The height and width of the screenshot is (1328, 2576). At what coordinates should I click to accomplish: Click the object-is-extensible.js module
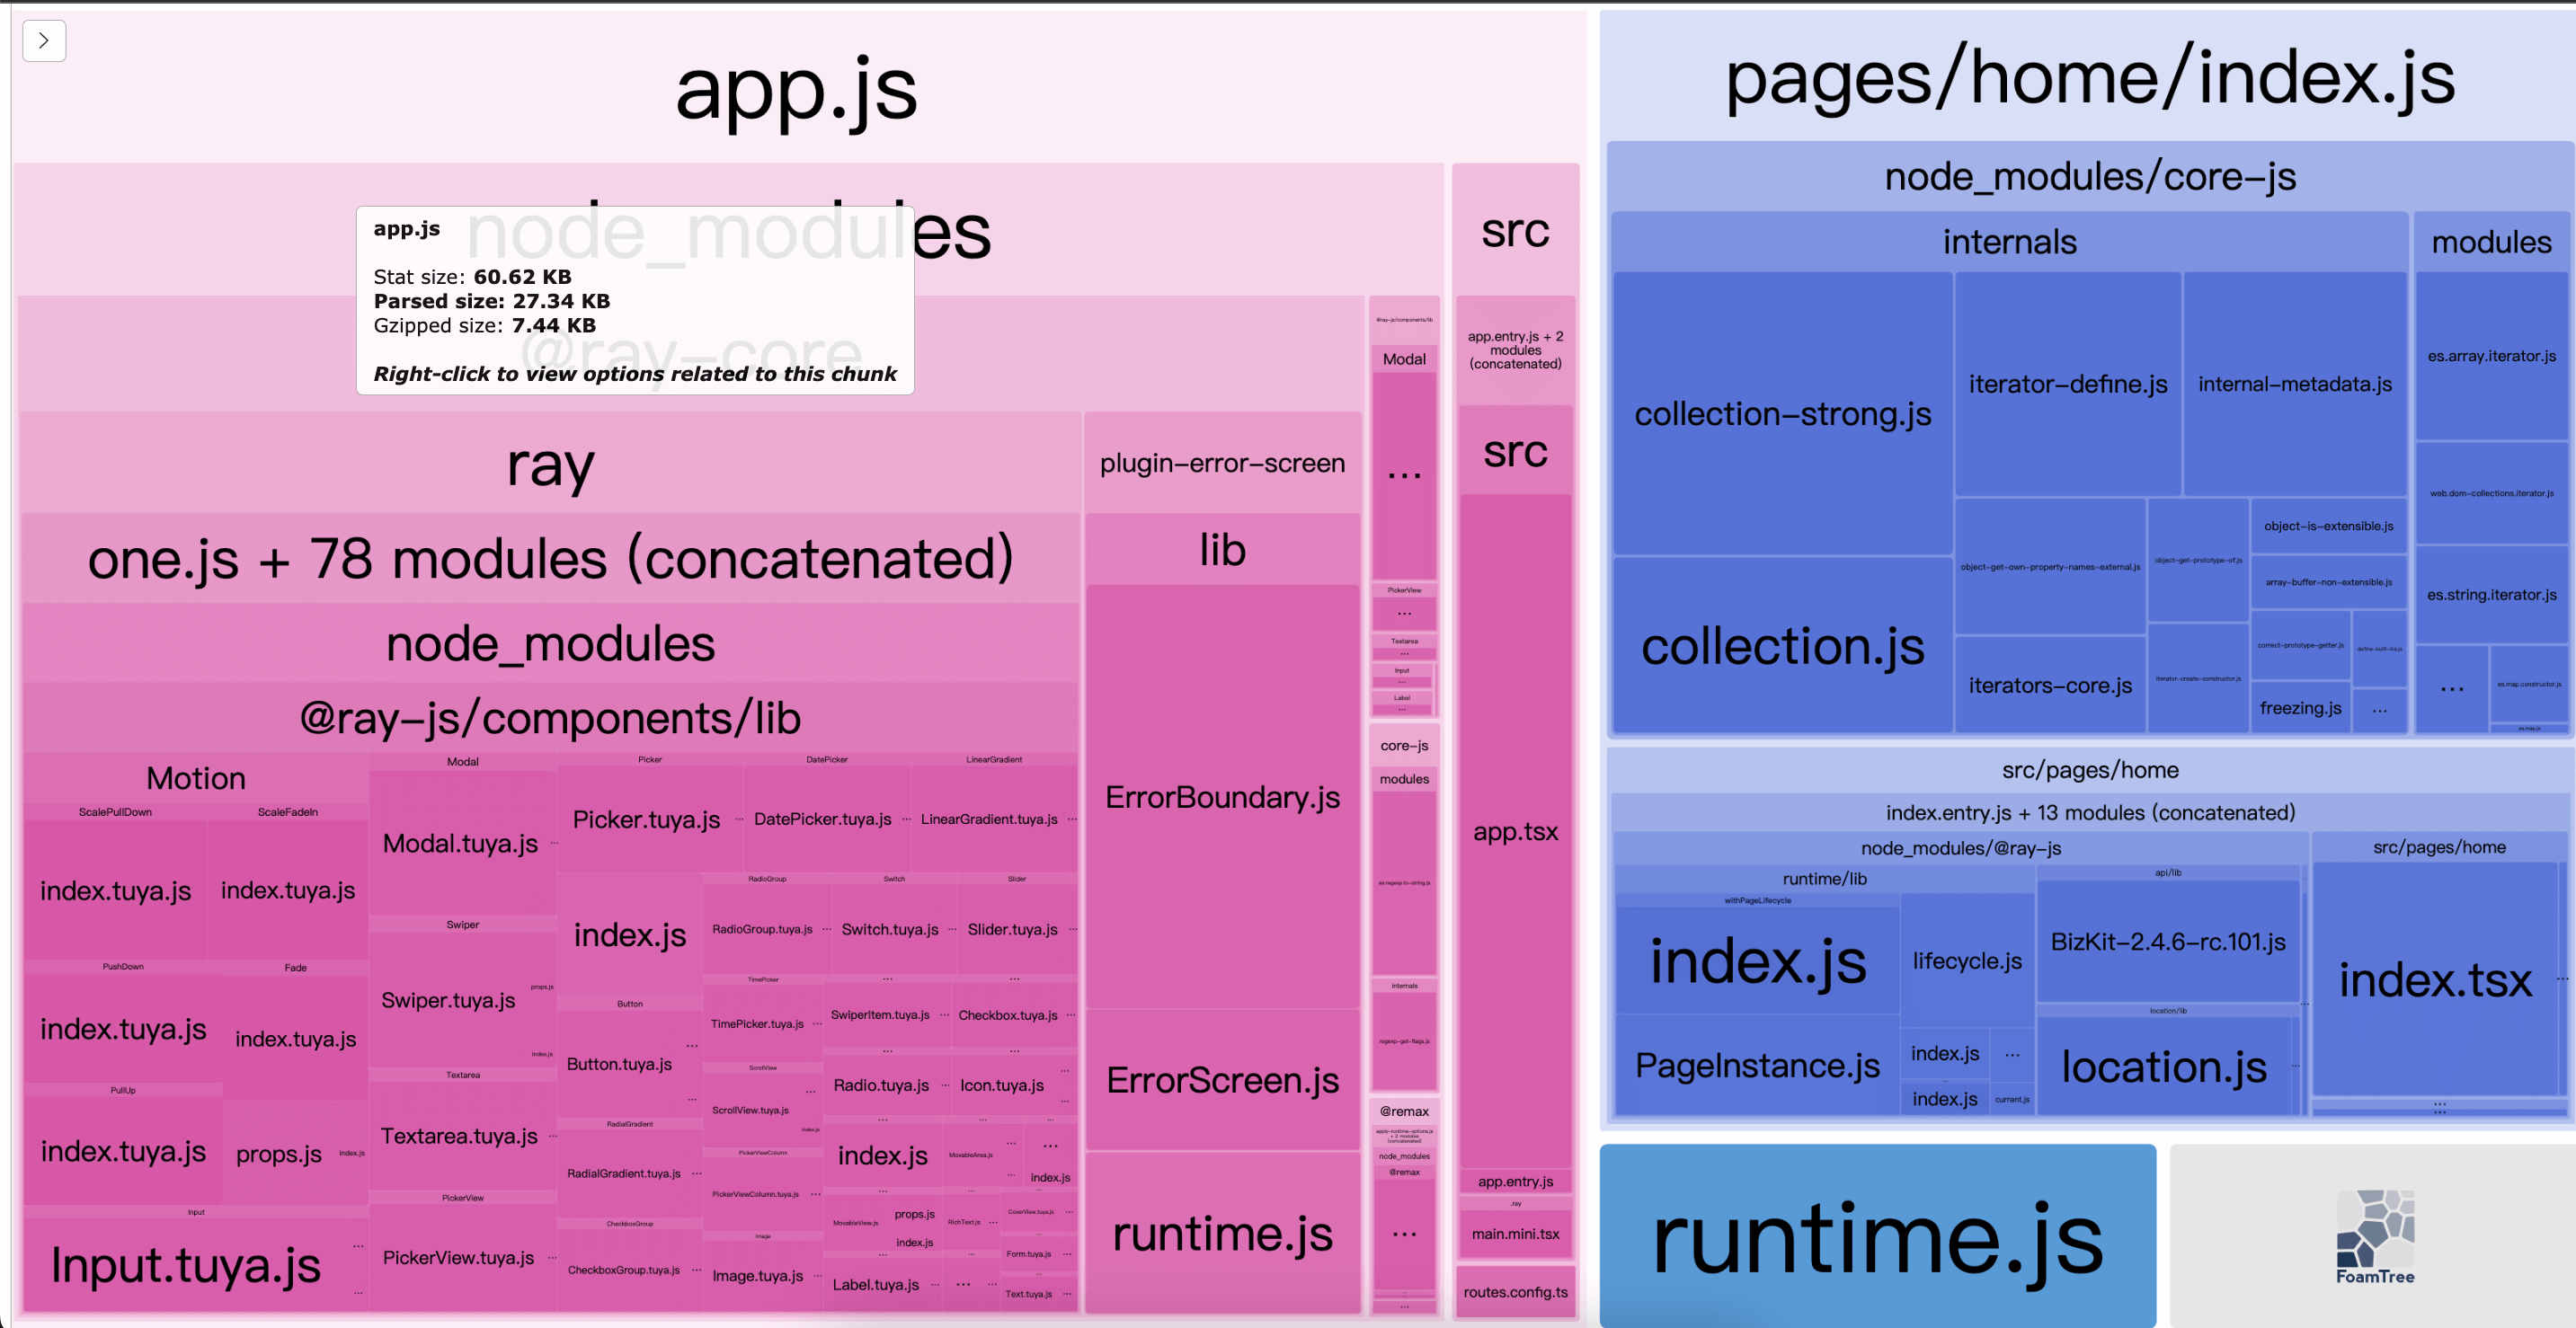click(2328, 526)
